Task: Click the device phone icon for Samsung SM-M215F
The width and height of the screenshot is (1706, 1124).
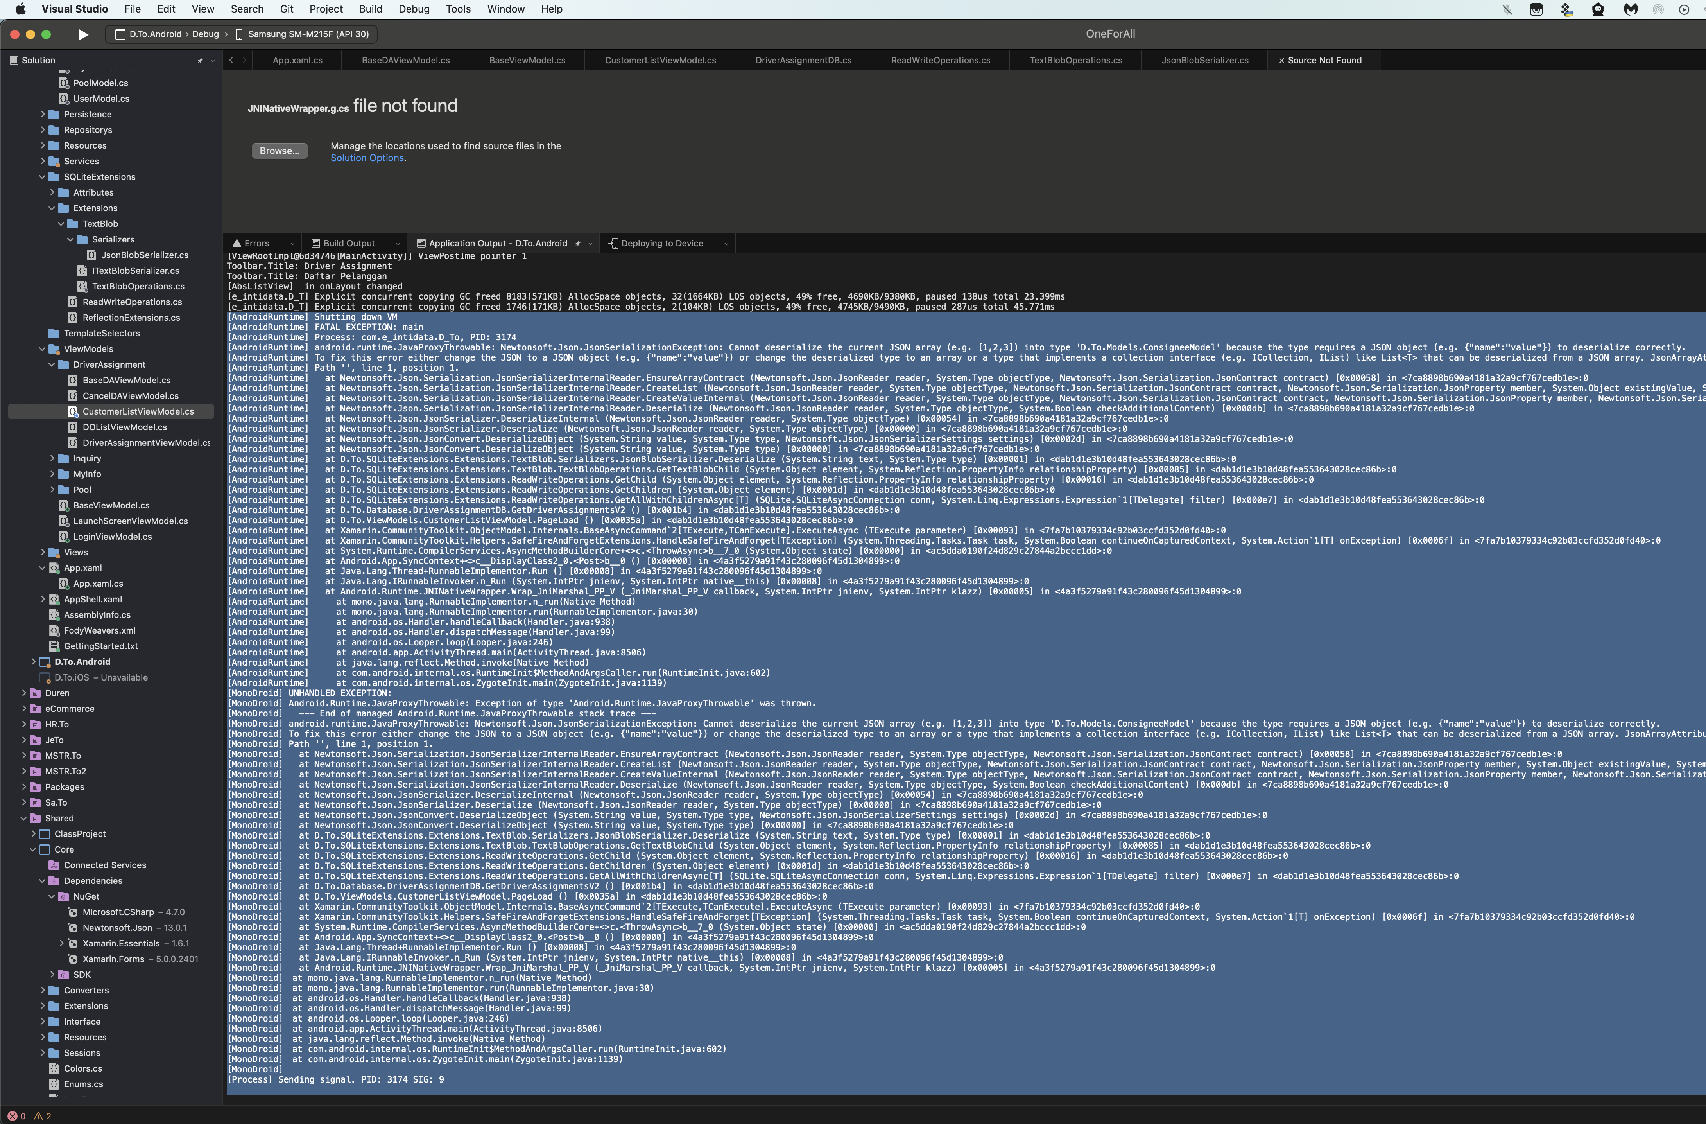Action: [x=239, y=34]
